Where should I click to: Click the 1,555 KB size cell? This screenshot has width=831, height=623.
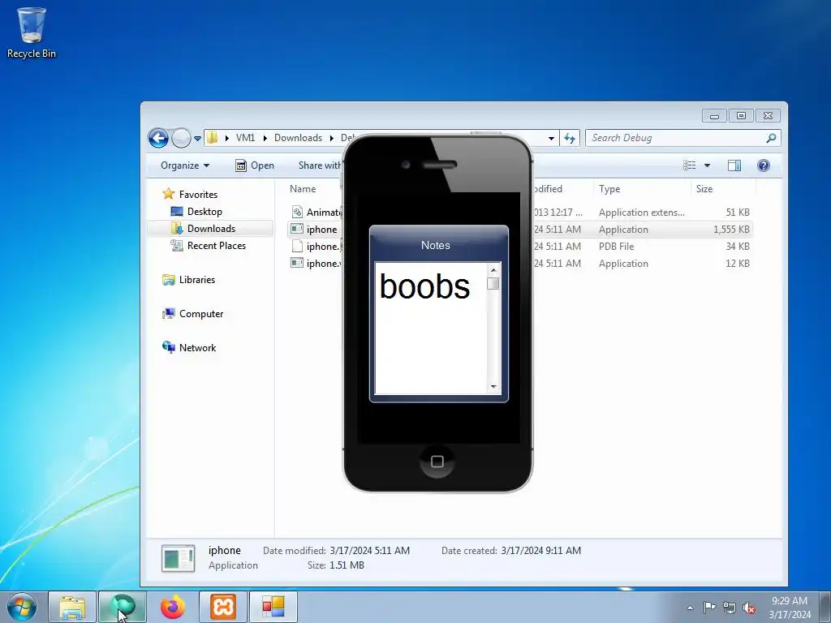coord(731,230)
